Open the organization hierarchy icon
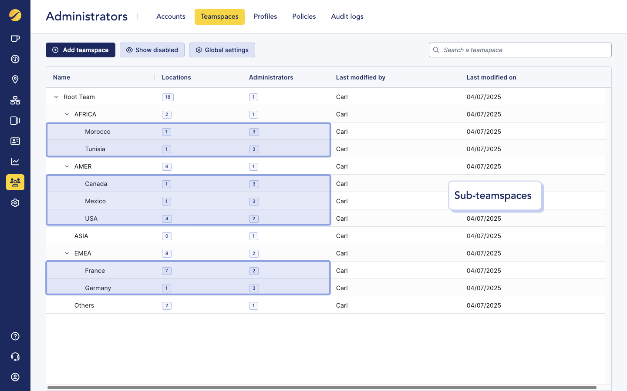Image resolution: width=627 pixels, height=391 pixels. (15, 100)
